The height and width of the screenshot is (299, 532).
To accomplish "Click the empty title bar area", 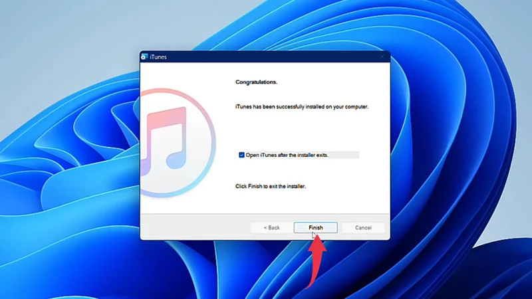I will 266,57.
